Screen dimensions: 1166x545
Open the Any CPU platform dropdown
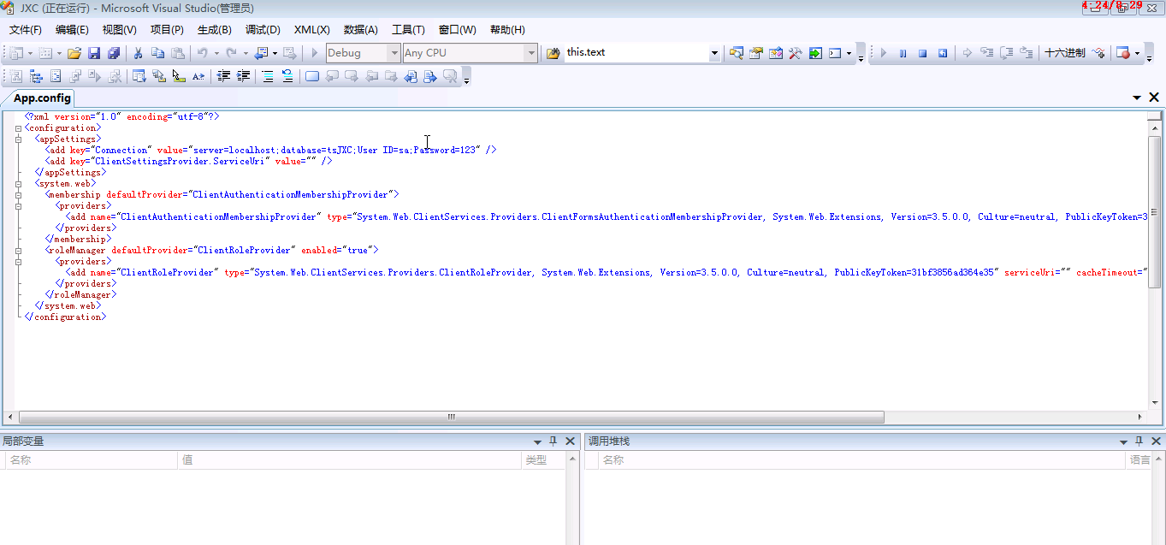(x=531, y=53)
